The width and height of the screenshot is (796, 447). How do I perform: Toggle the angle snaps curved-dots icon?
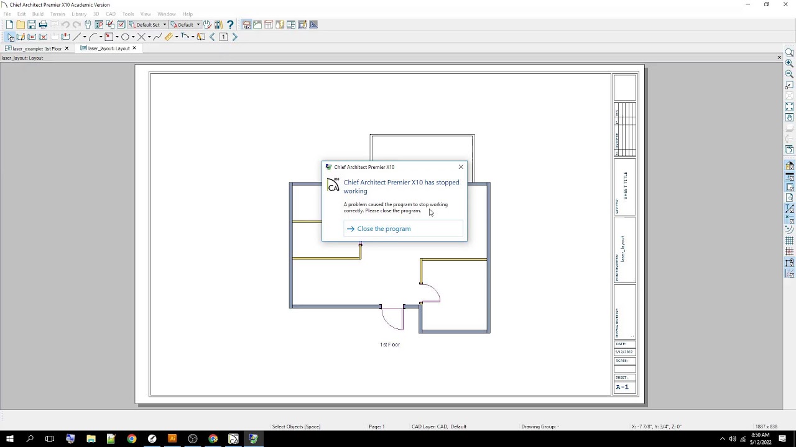(789, 230)
